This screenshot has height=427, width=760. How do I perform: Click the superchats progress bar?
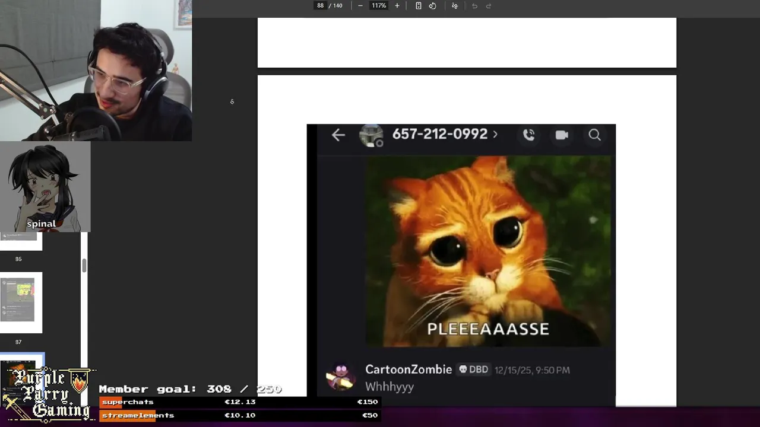[239, 401]
